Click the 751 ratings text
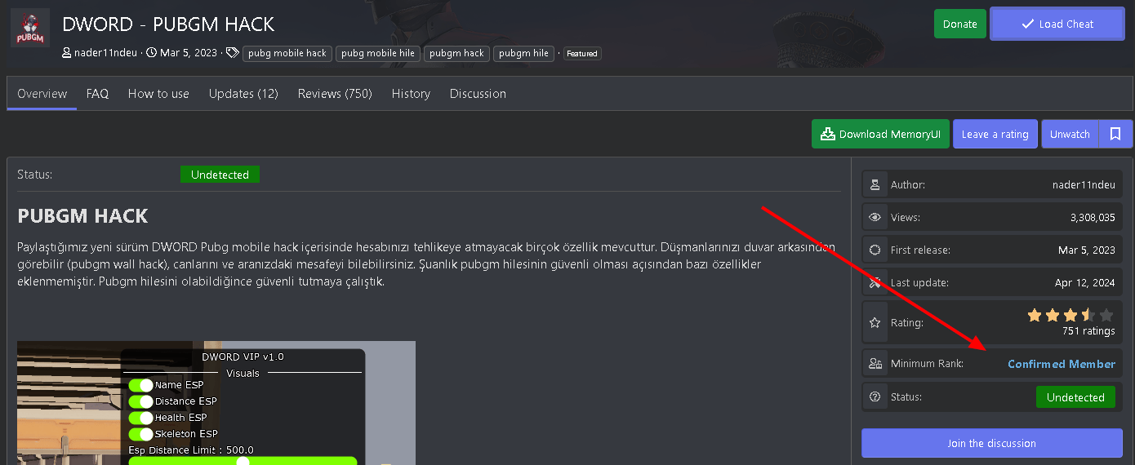This screenshot has height=465, width=1135. [1088, 331]
